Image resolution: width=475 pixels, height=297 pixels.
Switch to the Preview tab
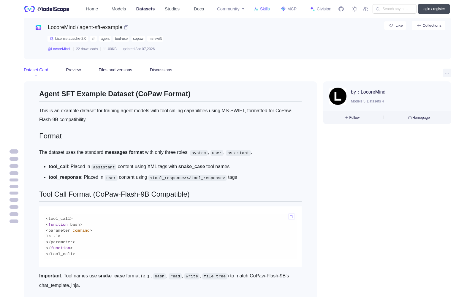(73, 70)
